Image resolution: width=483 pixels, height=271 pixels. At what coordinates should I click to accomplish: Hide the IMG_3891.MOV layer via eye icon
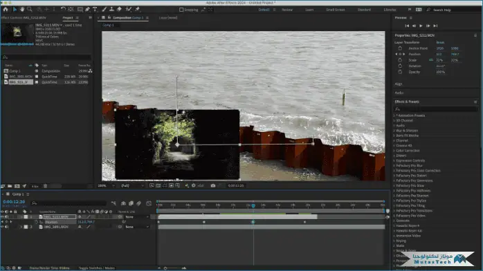(x=2, y=227)
